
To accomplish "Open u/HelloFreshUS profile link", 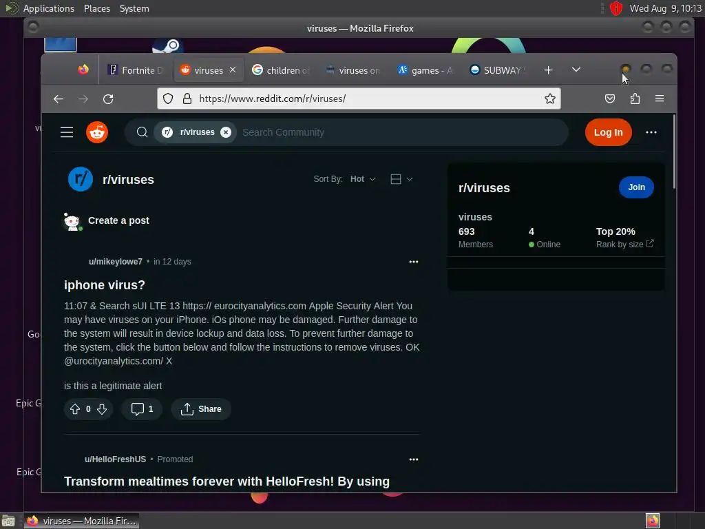I will tap(115, 459).
